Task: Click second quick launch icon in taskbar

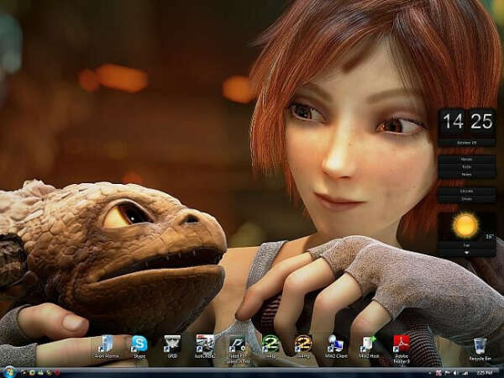Action: click(x=32, y=373)
